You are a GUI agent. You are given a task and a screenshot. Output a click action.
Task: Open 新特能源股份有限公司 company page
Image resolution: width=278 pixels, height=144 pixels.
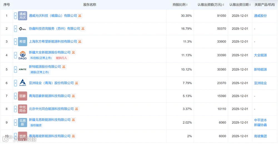click(x=45, y=67)
